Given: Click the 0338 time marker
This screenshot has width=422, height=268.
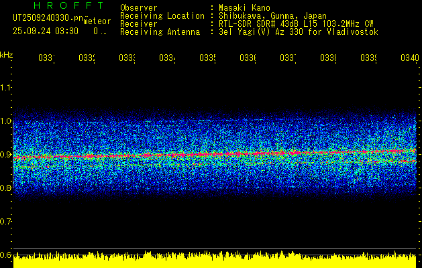Looking at the screenshot, I should [328, 58].
